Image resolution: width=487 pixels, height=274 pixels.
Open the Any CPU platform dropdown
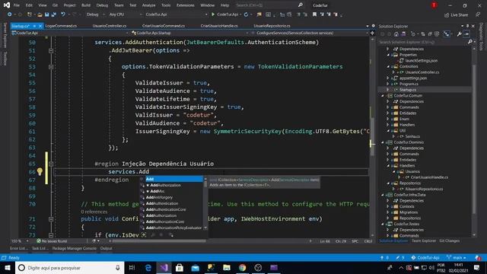[x=125, y=14]
